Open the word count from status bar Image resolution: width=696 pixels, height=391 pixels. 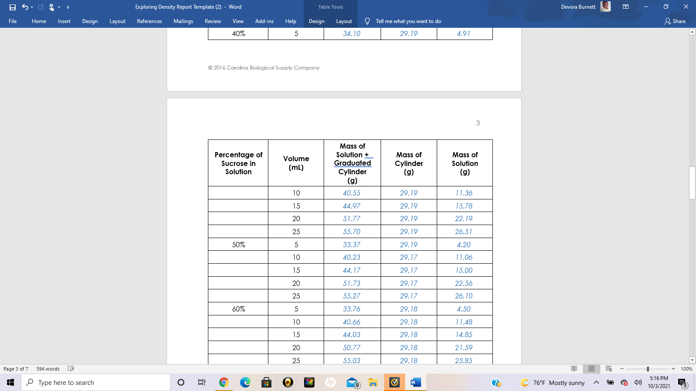click(47, 368)
